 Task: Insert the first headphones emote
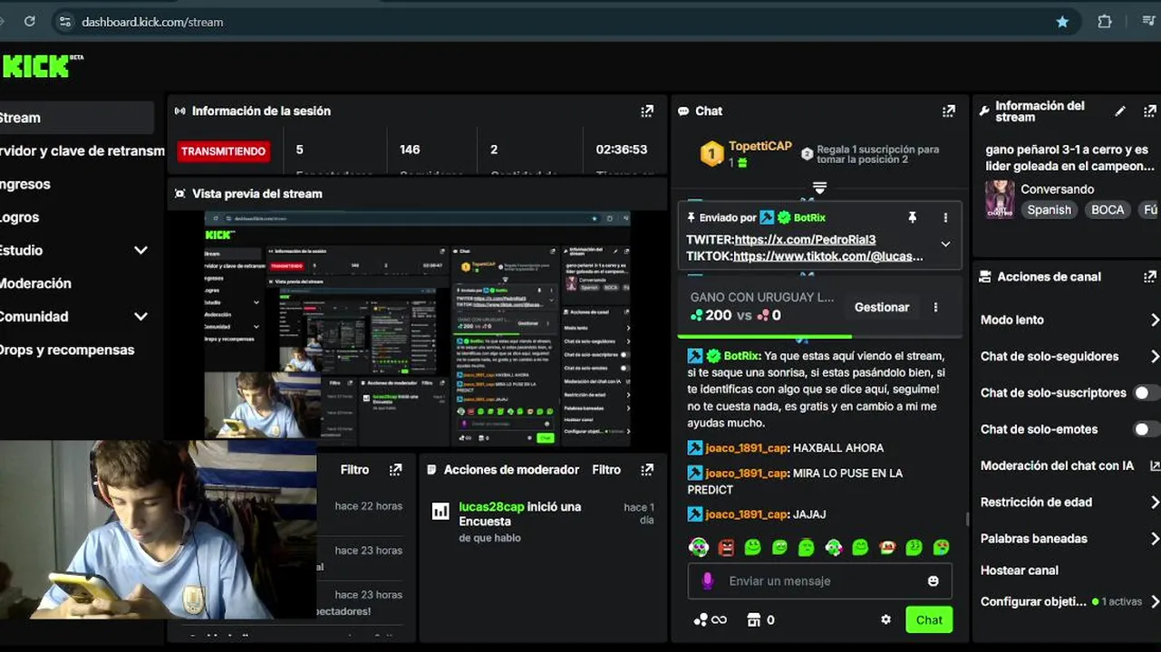pyautogui.click(x=699, y=547)
